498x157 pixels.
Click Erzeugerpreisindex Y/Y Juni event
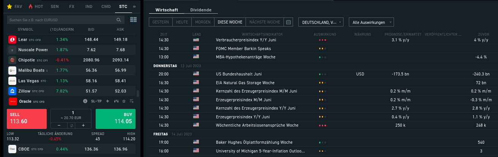point(243,117)
